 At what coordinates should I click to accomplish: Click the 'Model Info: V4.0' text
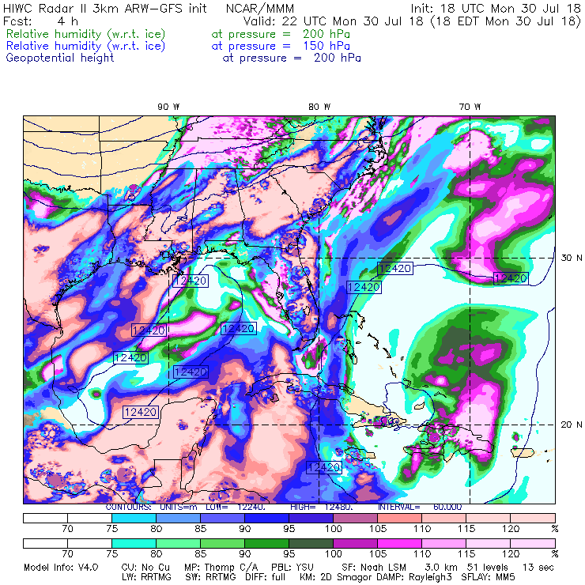tap(61, 568)
